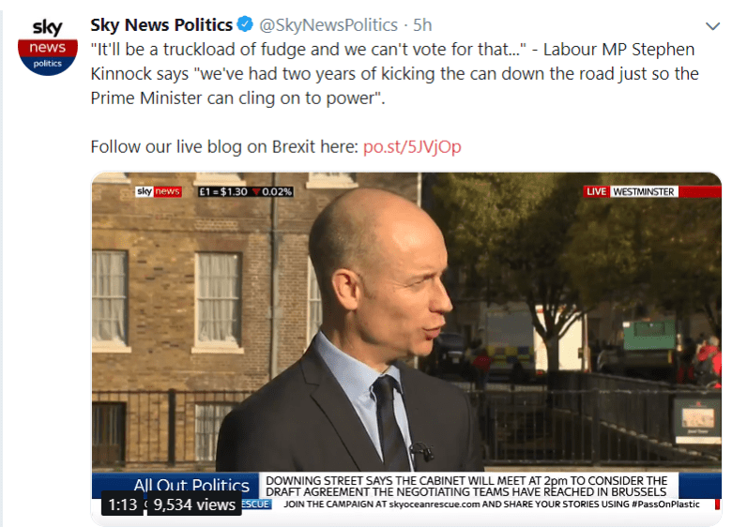The image size is (732, 527).
Task: Follow the po.st/5JVjOp live blog link
Action: click(412, 147)
